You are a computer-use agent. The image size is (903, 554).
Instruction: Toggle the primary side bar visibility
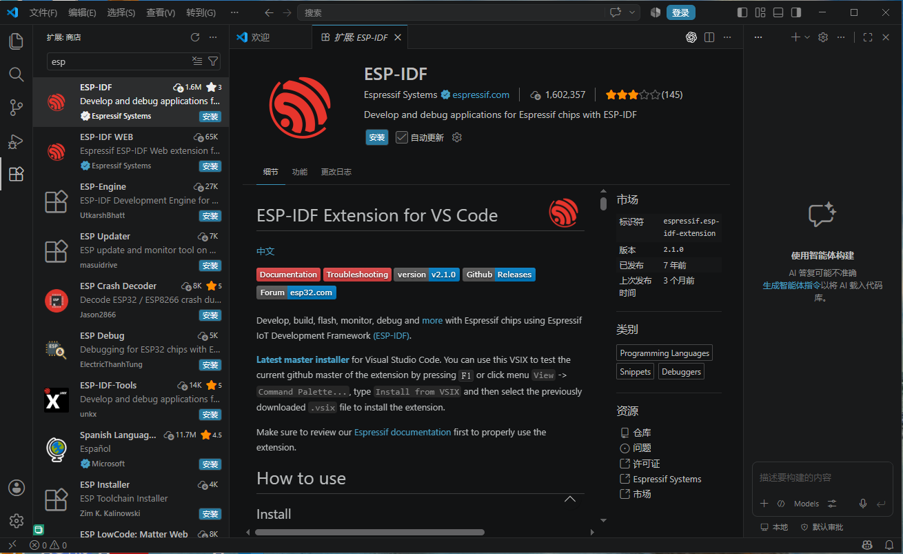click(742, 12)
